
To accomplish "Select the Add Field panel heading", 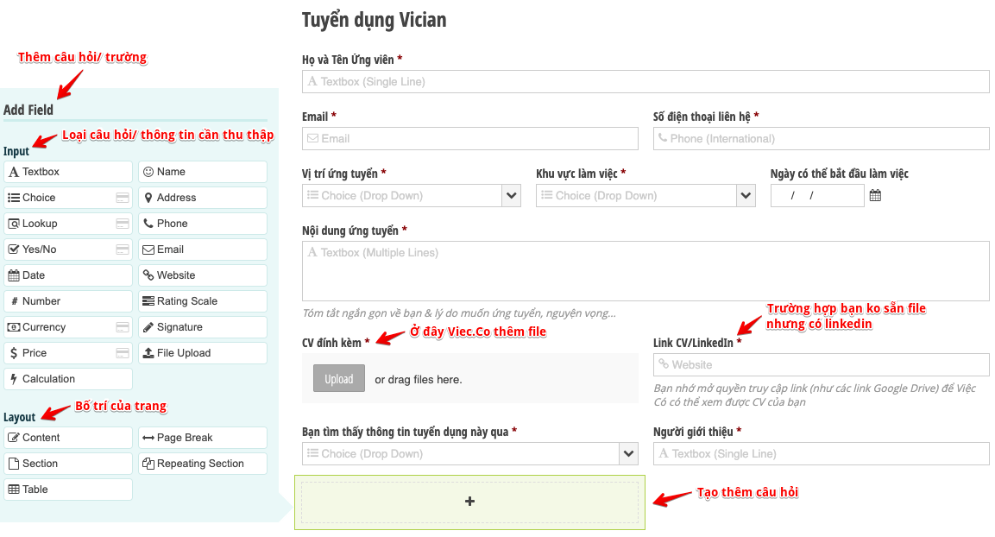I will coord(28,110).
